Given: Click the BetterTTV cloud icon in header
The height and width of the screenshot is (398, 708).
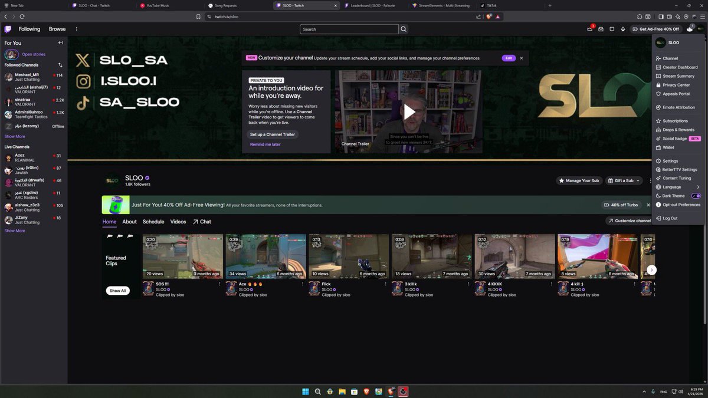Looking at the screenshot, I should 690,28.
